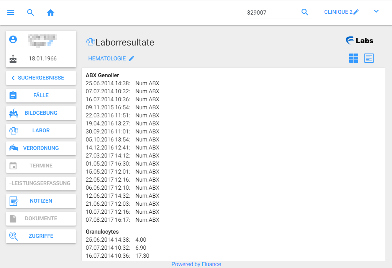This screenshot has width=392, height=268.
Task: Switch to list text view
Action: (x=369, y=58)
